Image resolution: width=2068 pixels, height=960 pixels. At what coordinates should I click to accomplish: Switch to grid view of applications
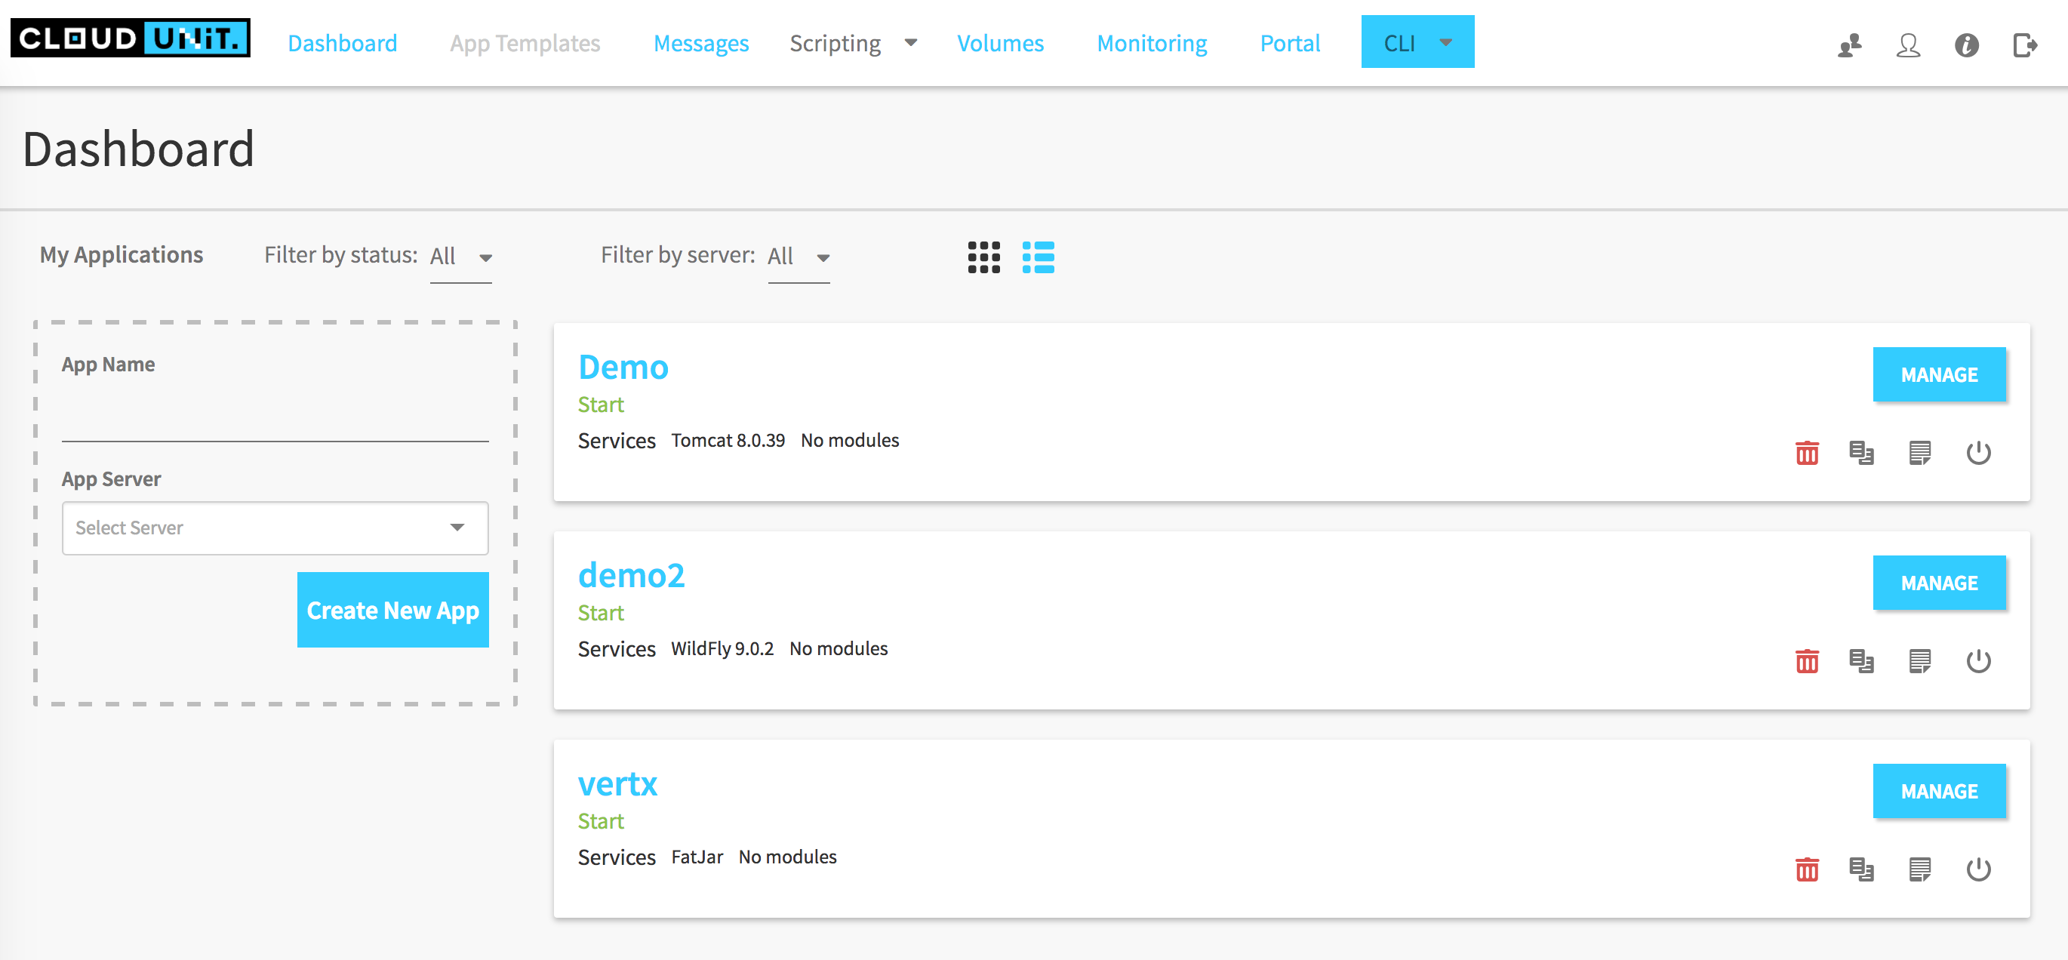983,257
